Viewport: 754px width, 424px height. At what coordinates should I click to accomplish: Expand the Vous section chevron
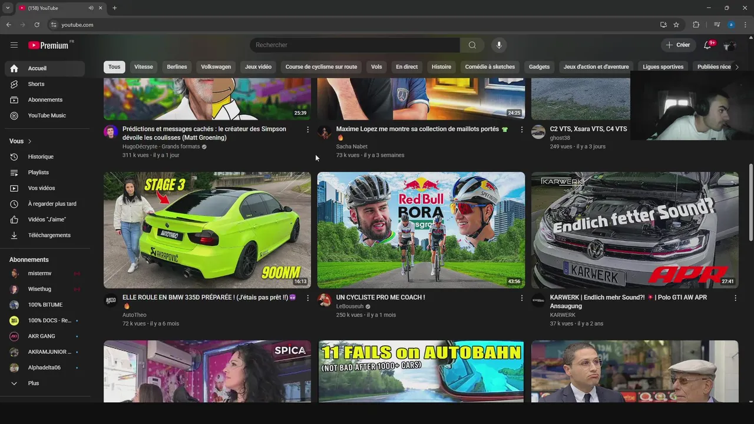click(x=30, y=141)
